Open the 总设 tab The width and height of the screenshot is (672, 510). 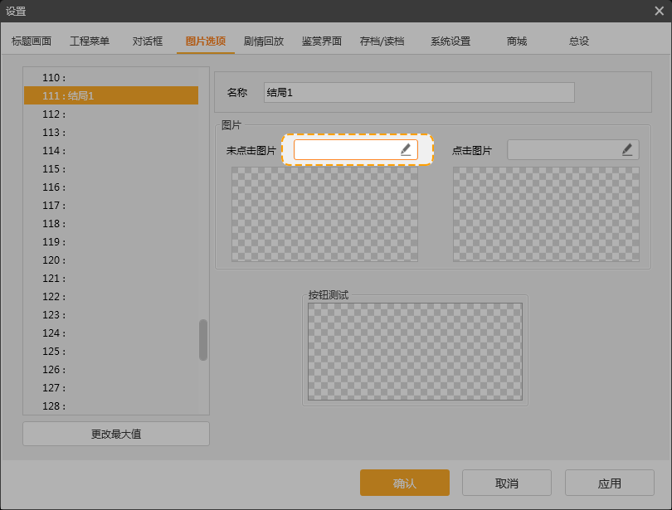point(578,40)
